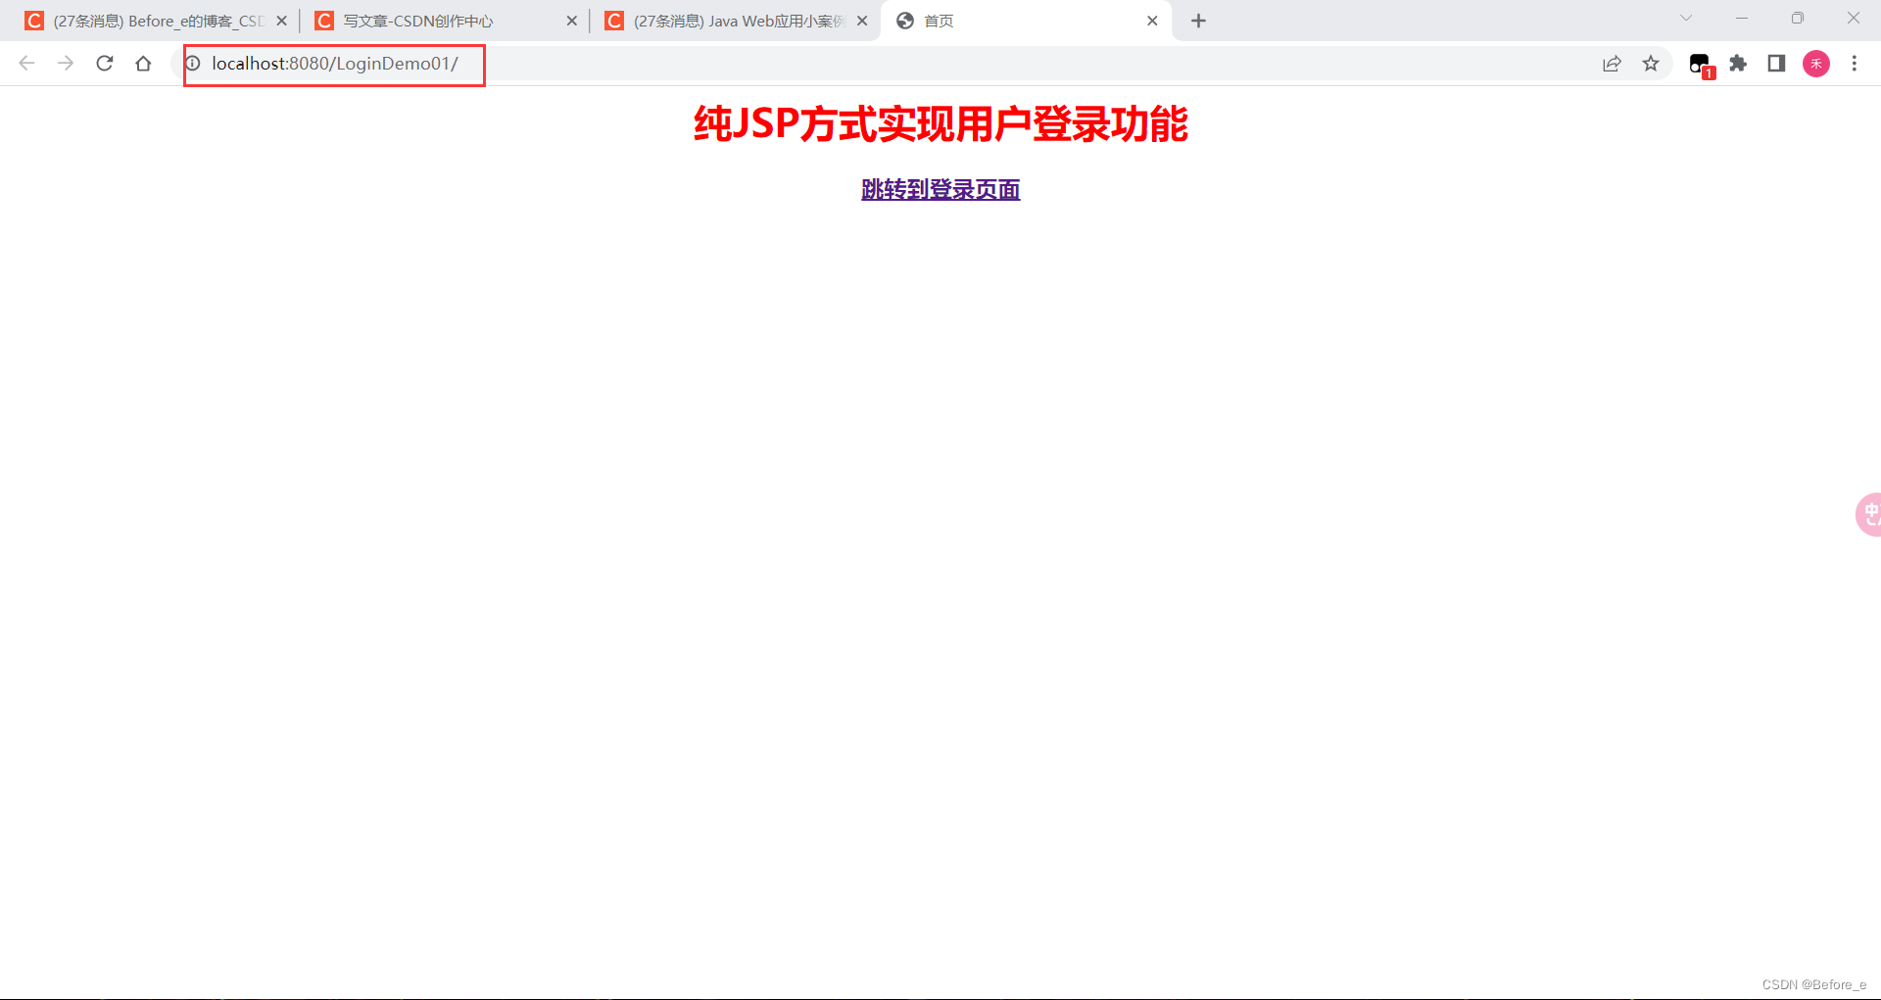Close the Before_e的博客 tab
The width and height of the screenshot is (1881, 1000).
tap(281, 21)
